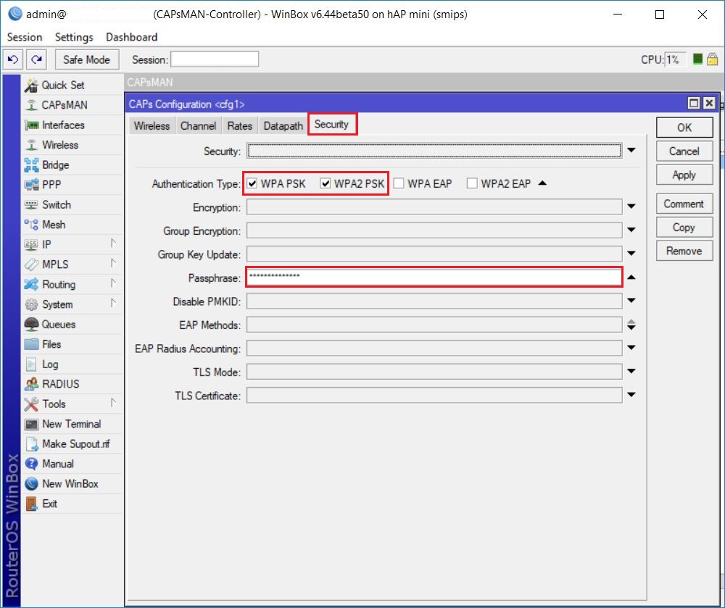Expand the Encryption field arrow
725x608 pixels.
[x=631, y=207]
